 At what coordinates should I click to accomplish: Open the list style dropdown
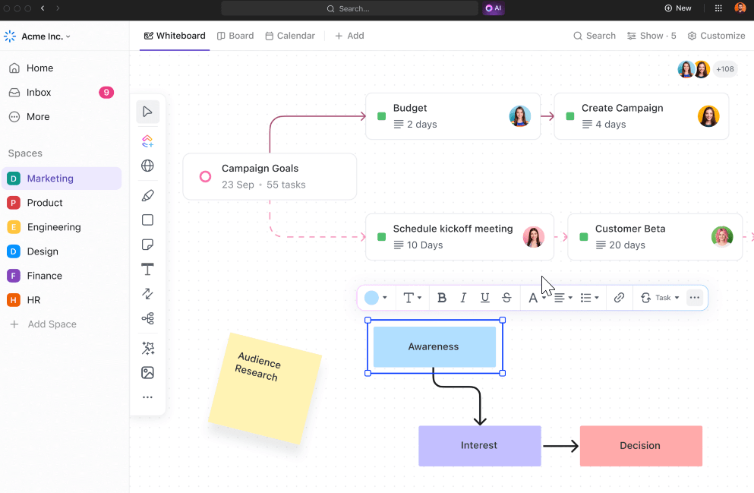tap(589, 298)
